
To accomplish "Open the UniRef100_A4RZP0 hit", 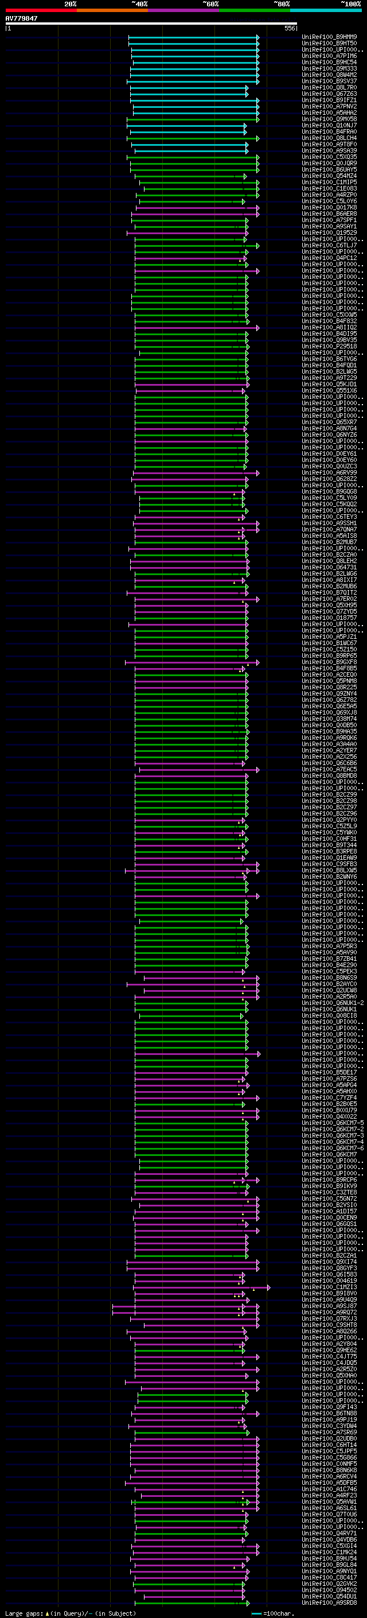I will pos(329,195).
